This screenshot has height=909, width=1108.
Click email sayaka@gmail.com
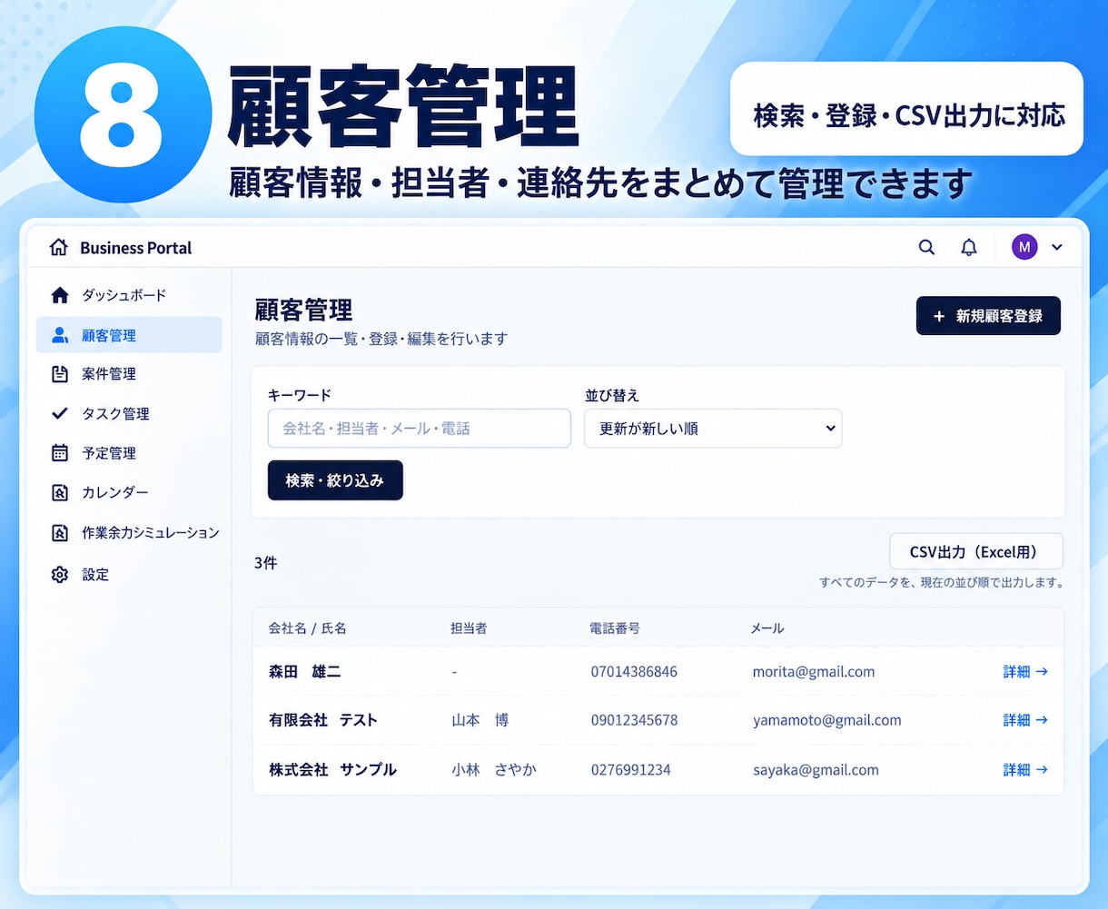(x=816, y=770)
